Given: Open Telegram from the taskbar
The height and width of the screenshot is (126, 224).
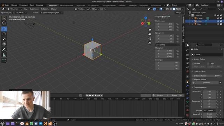Looking at the screenshot, I should pos(41,124).
